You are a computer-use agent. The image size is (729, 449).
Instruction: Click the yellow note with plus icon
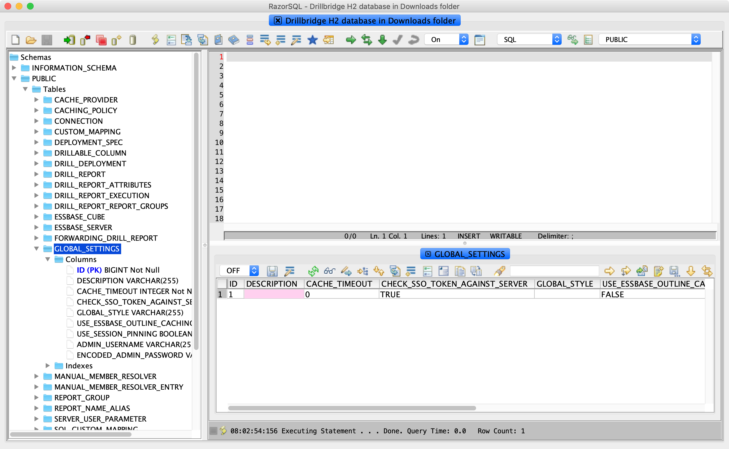pos(658,271)
